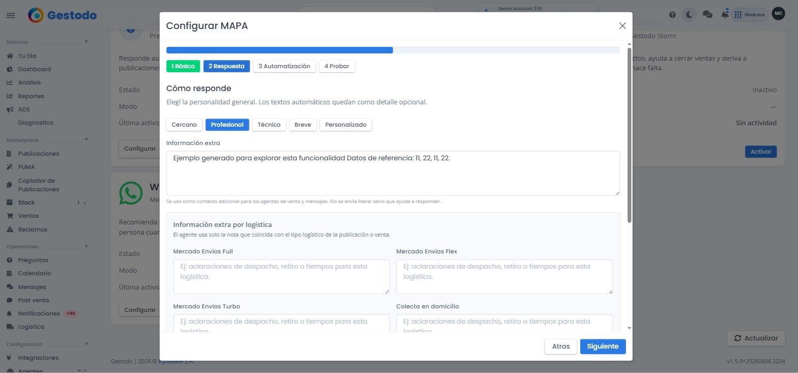Click the Actualizar refresh button
798x373 pixels.
(x=756, y=338)
